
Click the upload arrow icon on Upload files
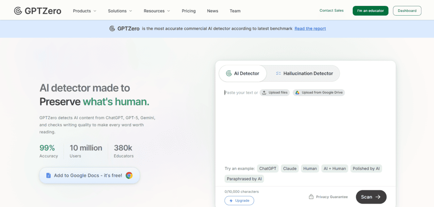(x=264, y=93)
